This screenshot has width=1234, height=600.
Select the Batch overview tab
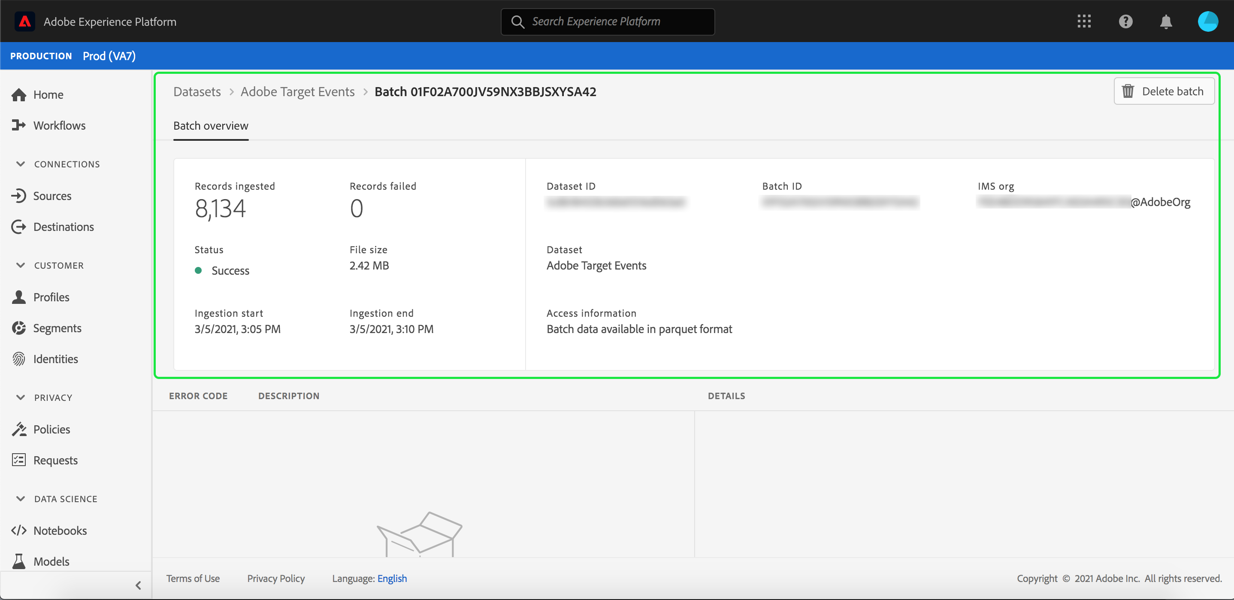(x=211, y=126)
